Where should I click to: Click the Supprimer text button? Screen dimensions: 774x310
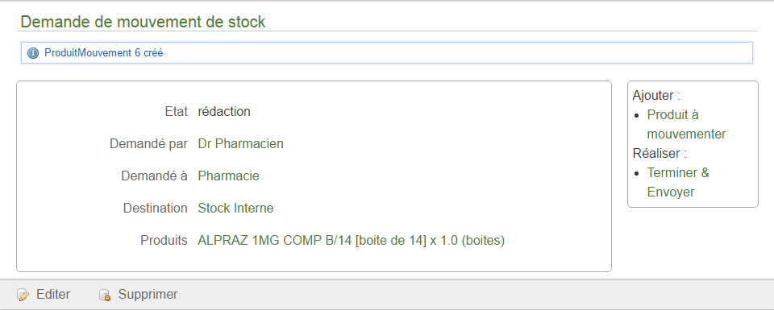point(148,295)
